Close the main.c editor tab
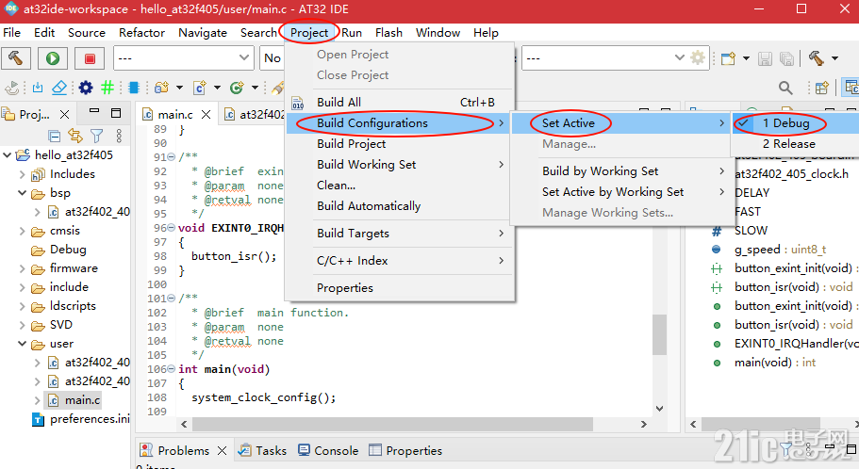859x469 pixels. pyautogui.click(x=206, y=114)
